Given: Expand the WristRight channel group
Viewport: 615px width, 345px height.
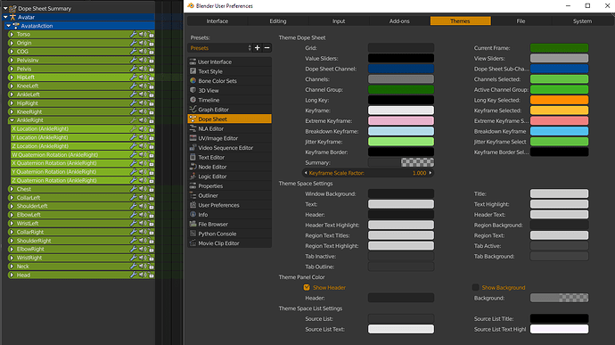Looking at the screenshot, I should point(12,258).
